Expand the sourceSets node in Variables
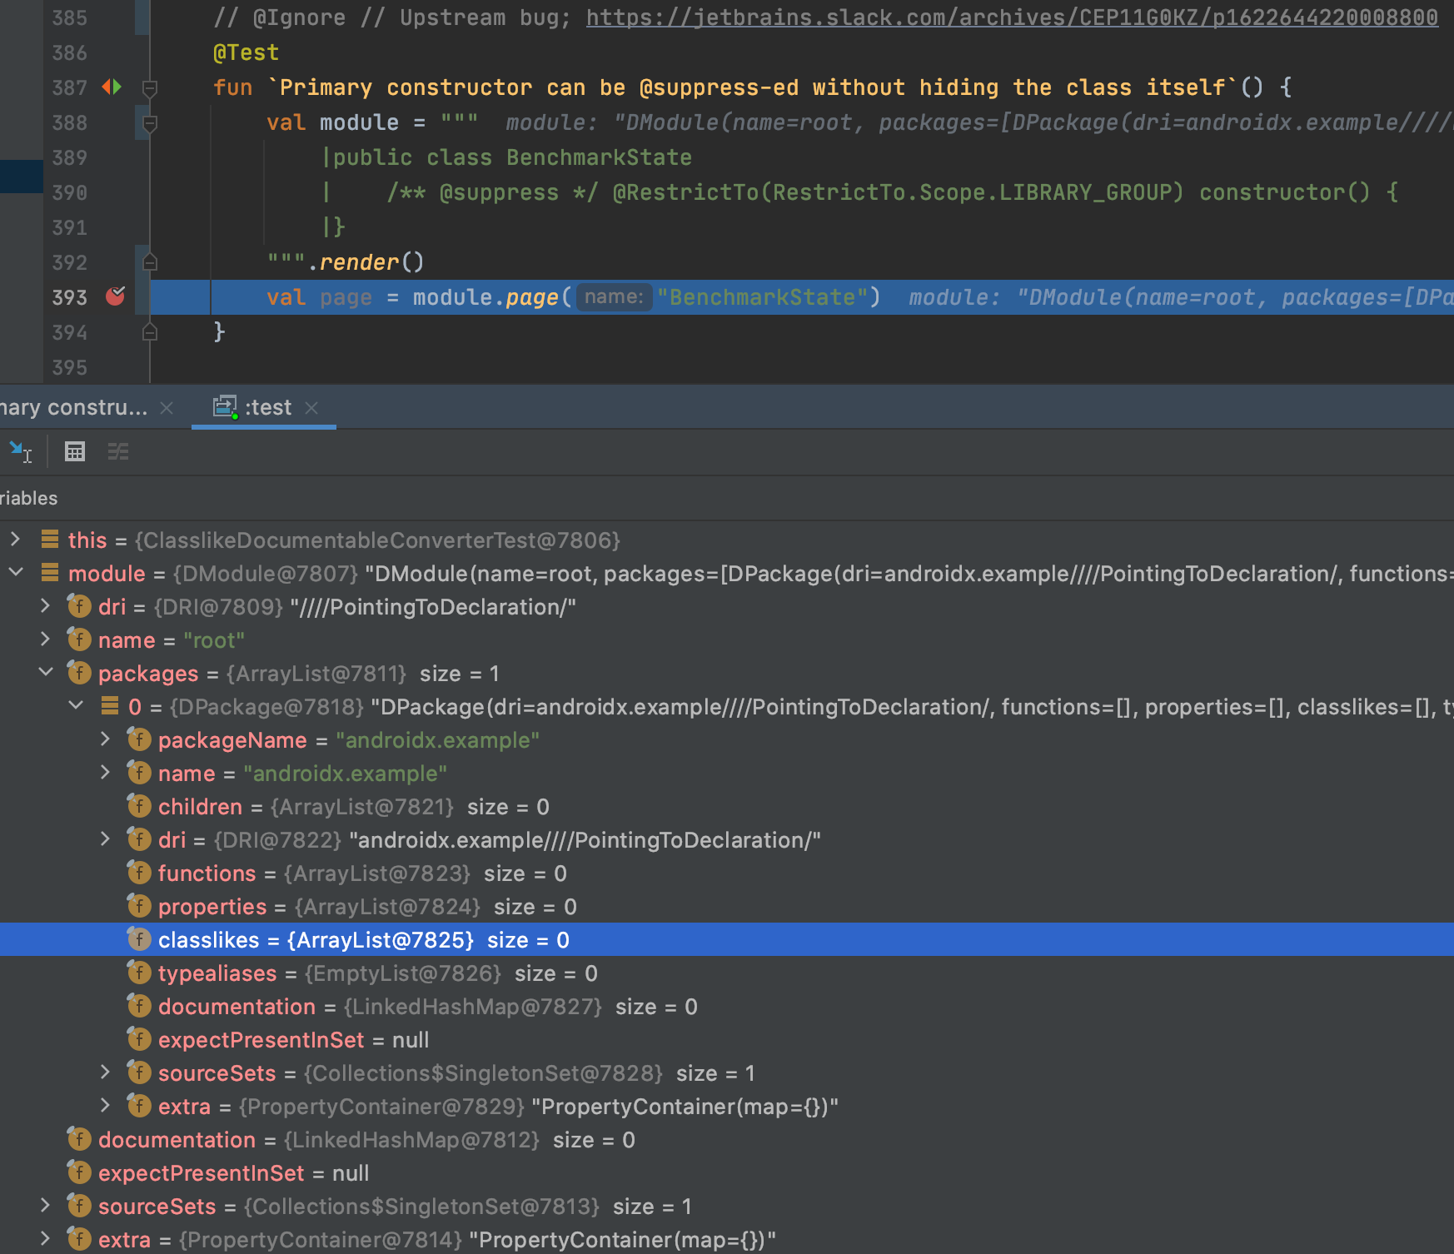 click(106, 1072)
